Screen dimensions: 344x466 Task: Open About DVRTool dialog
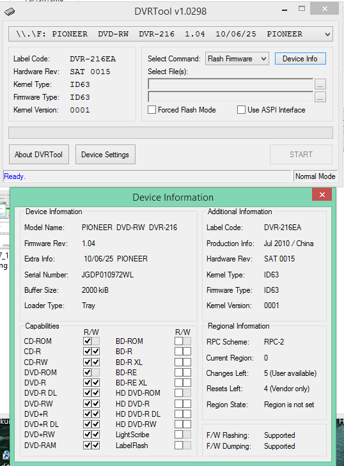(x=38, y=155)
